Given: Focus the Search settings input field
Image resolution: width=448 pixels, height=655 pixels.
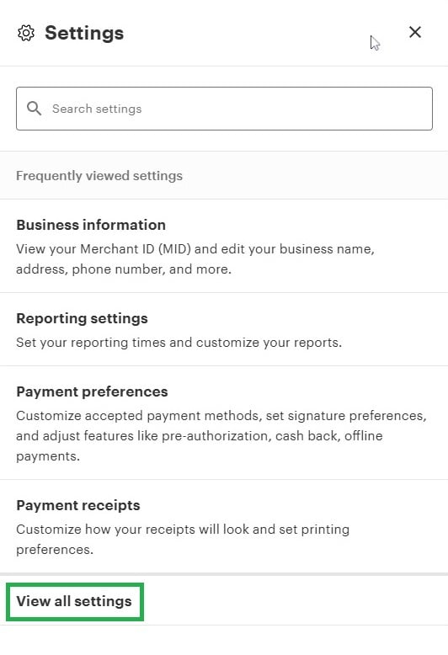Looking at the screenshot, I should 224,109.
